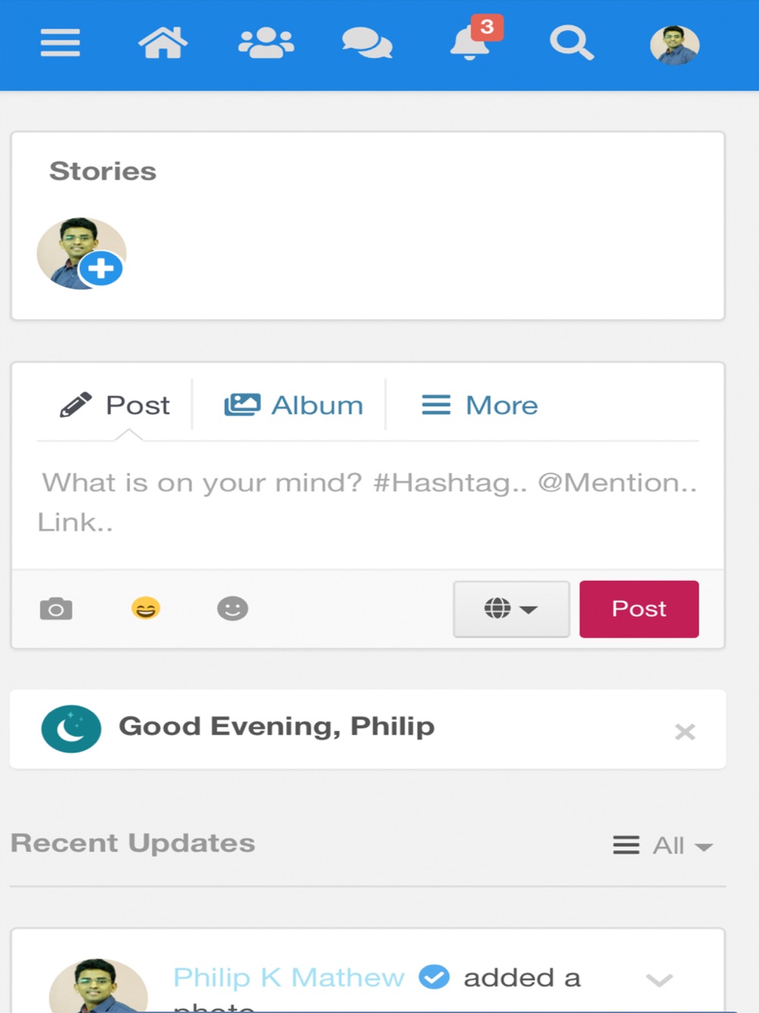This screenshot has height=1013, width=759.
Task: Open the hamburger menu in the top bar
Action: 60,43
